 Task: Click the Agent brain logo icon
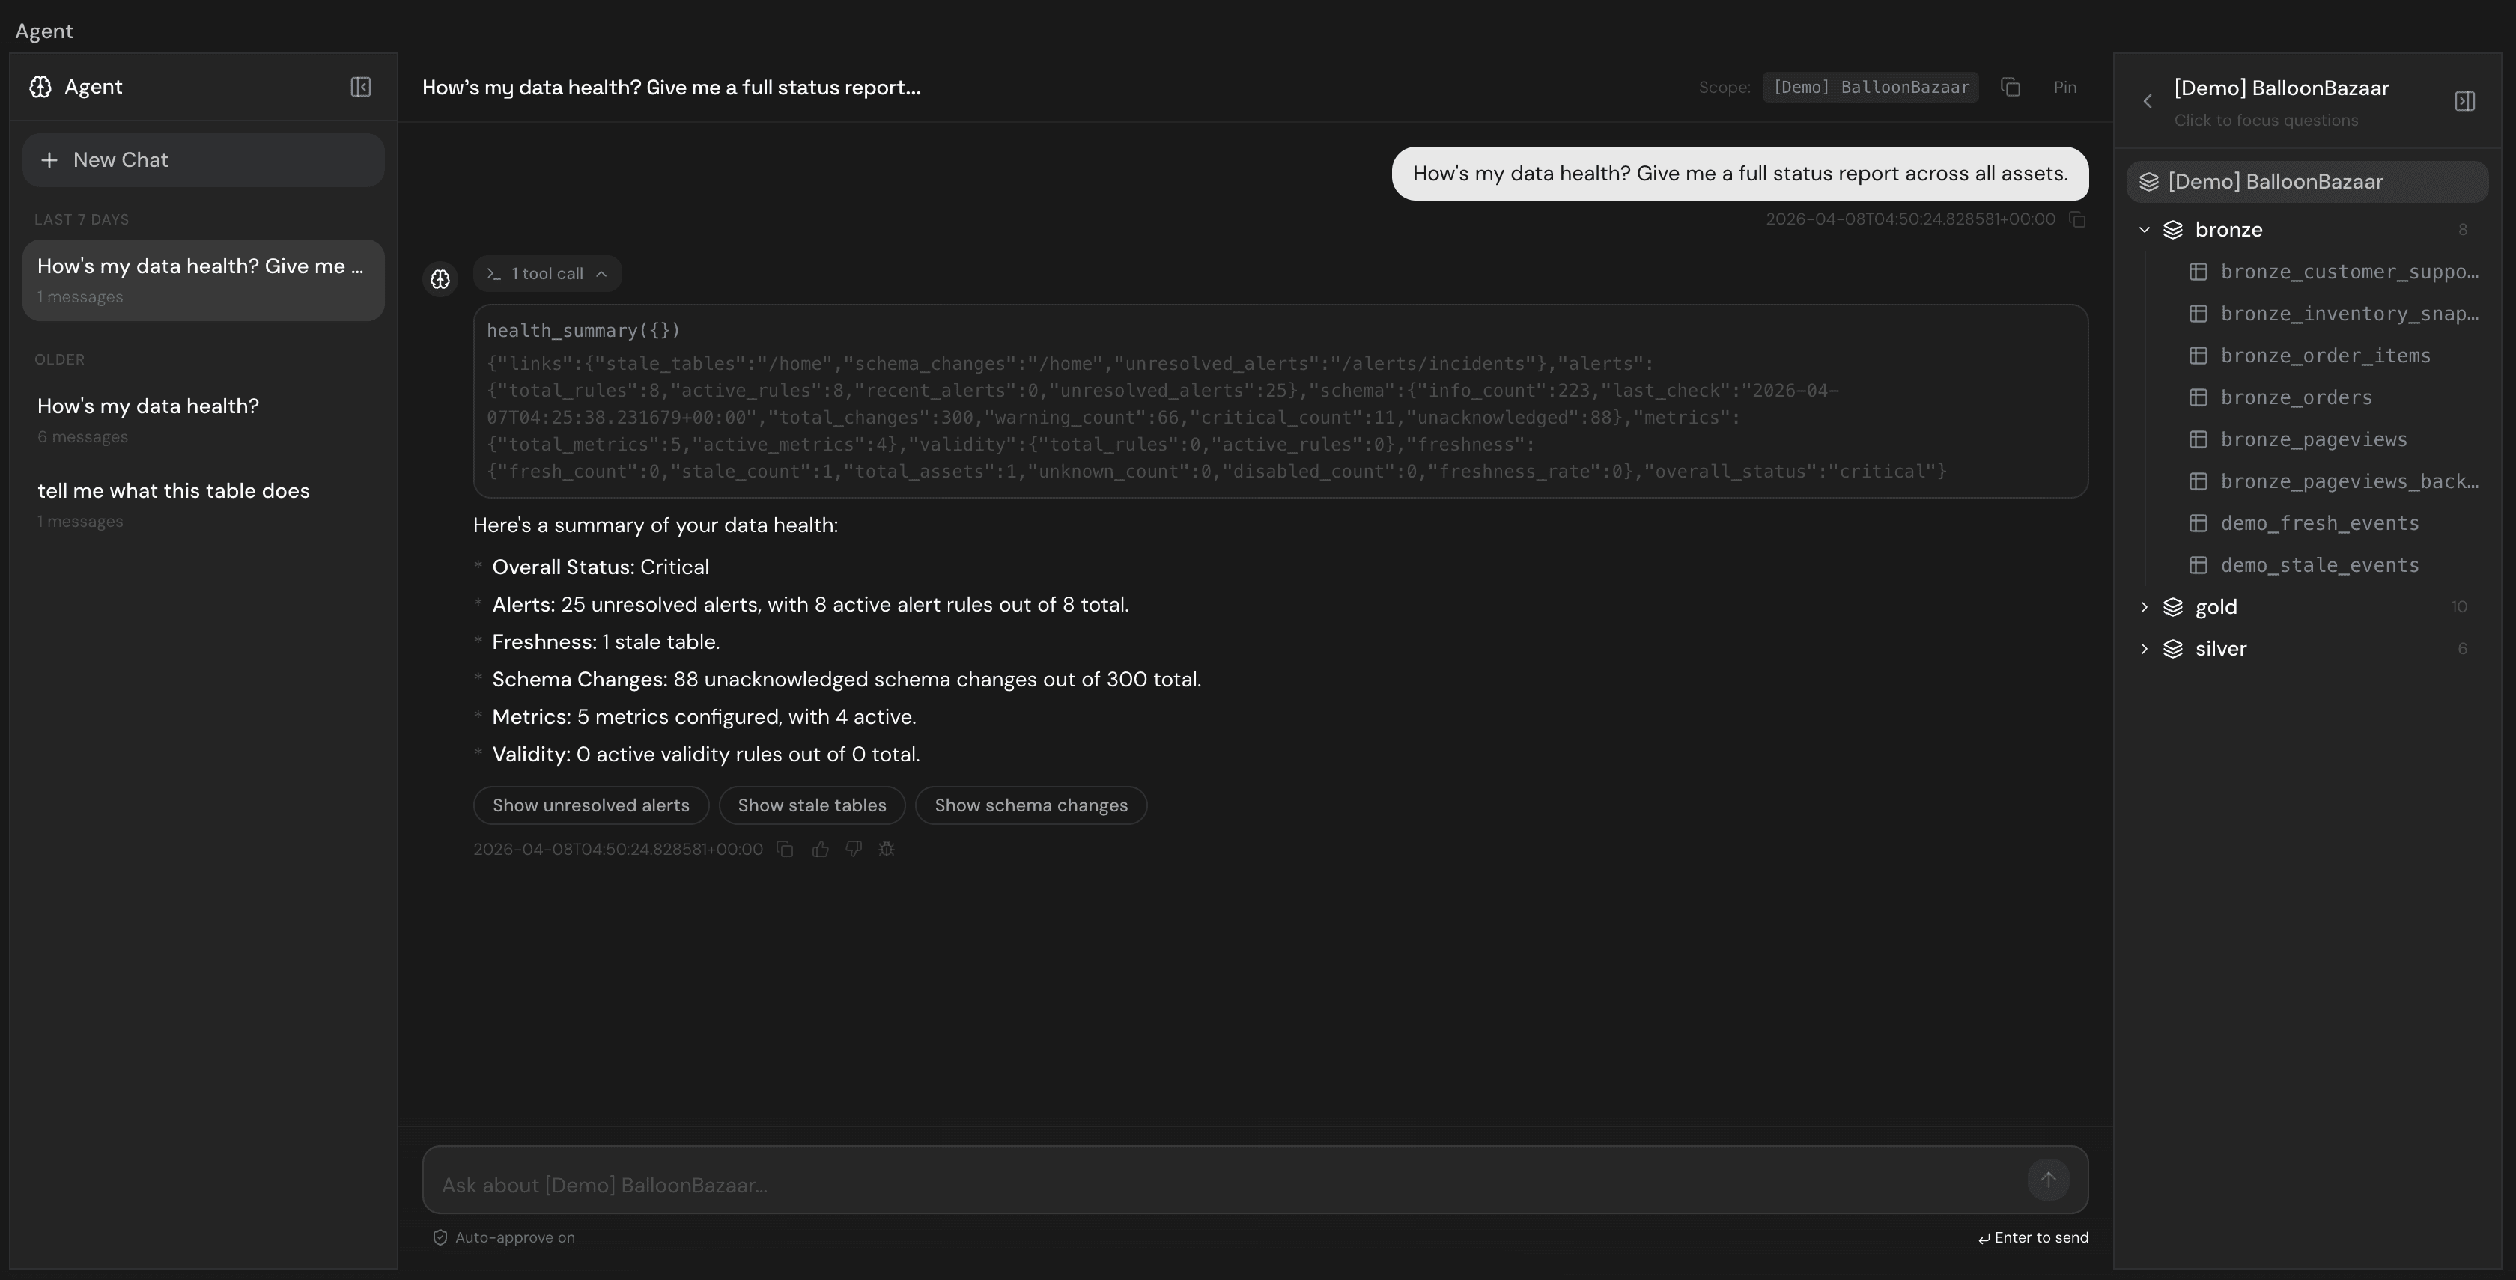point(40,87)
